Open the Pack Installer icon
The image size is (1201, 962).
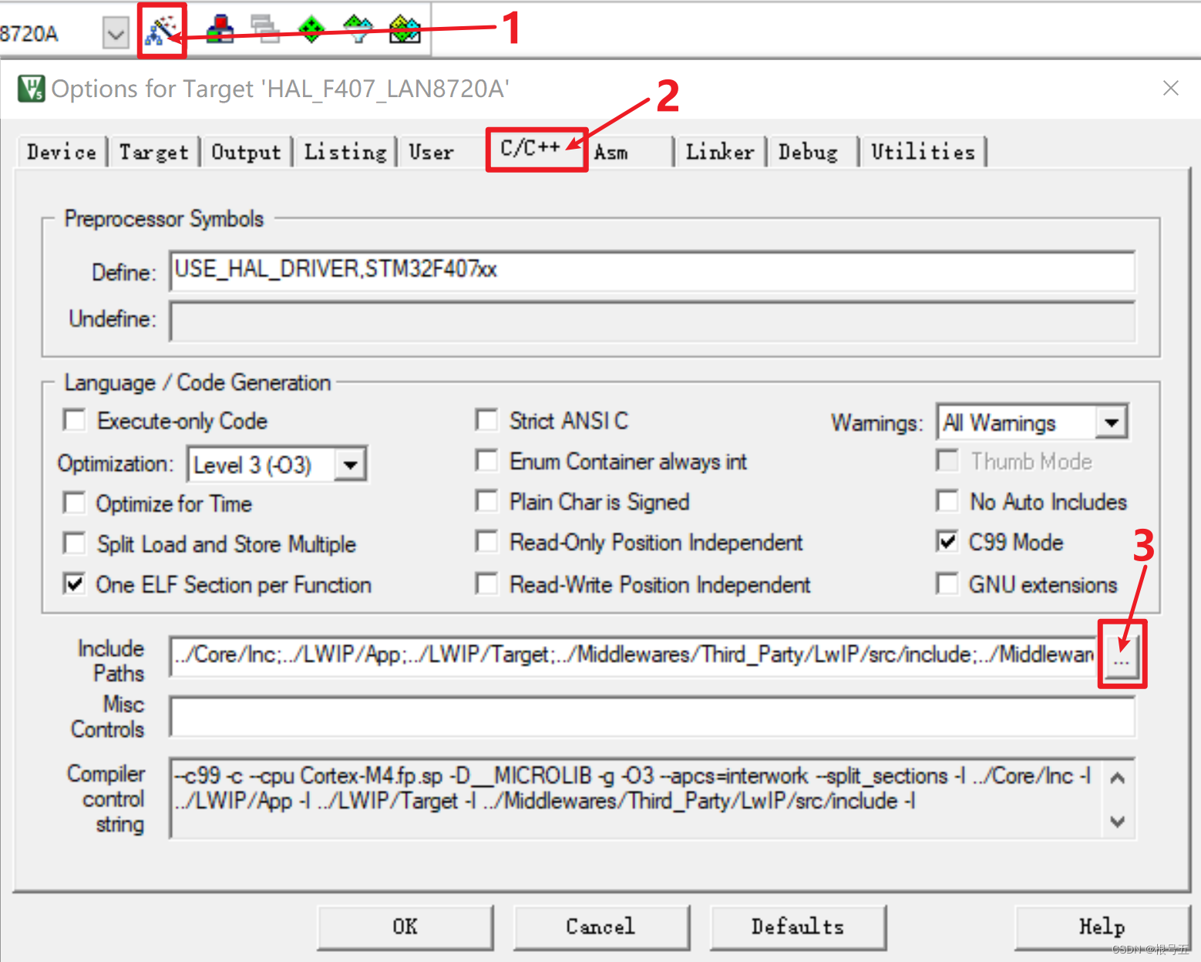[x=405, y=30]
